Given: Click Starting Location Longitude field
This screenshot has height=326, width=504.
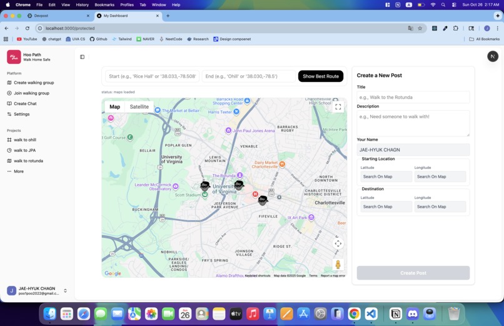Looking at the screenshot, I should coord(440,176).
